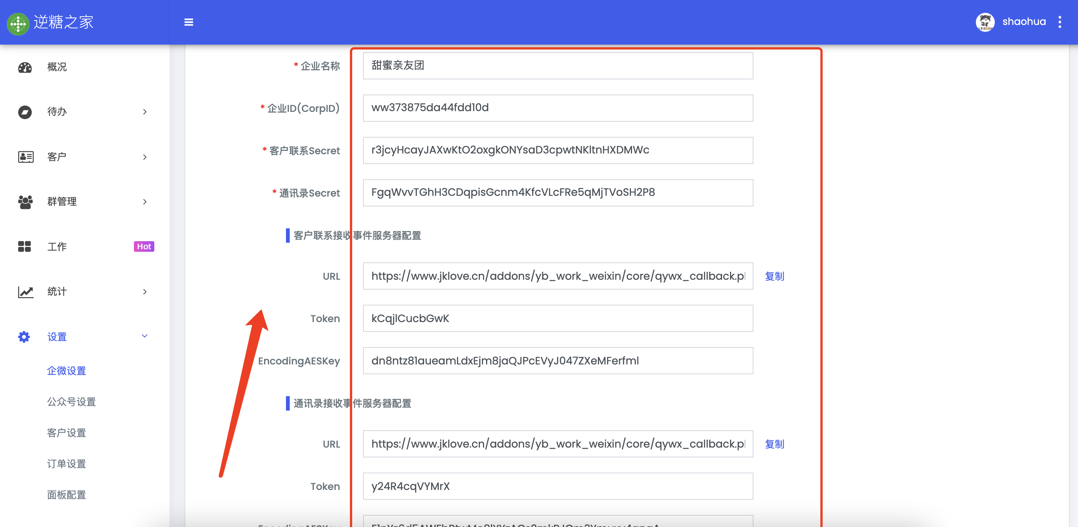This screenshot has height=527, width=1078.
Task: Copy the 通讯录 callback URL via 复制
Action: tap(775, 444)
